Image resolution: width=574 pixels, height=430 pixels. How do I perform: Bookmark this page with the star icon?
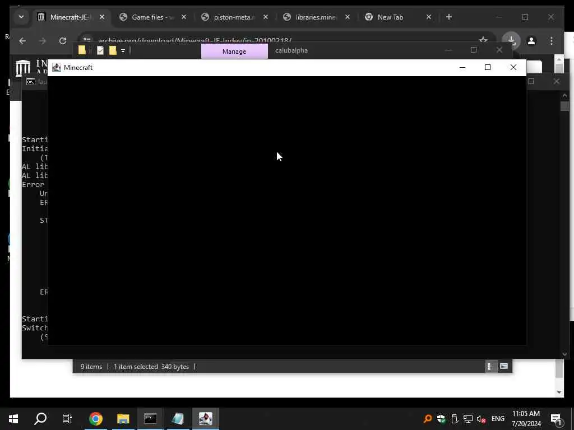483,40
